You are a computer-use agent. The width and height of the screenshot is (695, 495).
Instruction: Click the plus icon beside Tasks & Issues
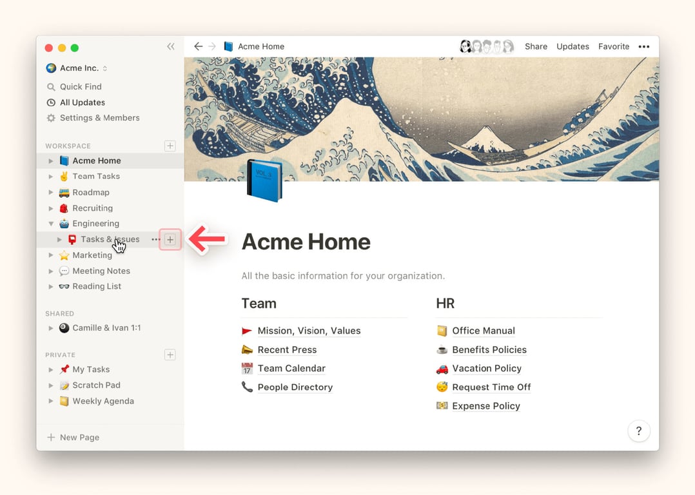tap(170, 240)
